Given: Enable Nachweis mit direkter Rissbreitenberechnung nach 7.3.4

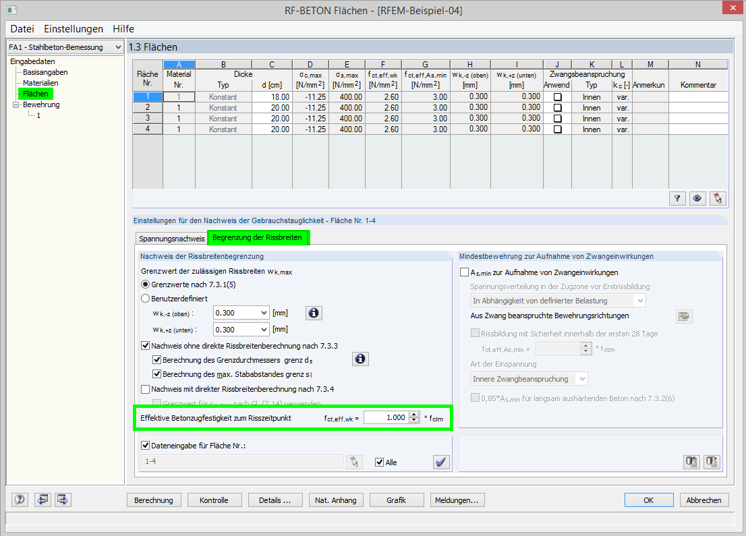Looking at the screenshot, I should tap(146, 389).
